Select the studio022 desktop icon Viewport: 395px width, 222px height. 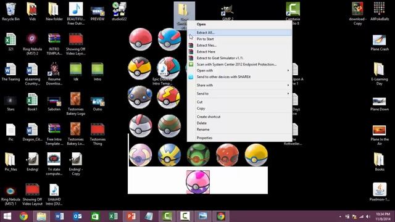[119, 12]
